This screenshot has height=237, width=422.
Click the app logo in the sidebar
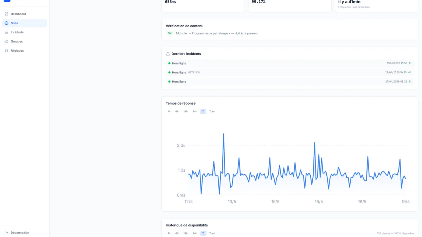pos(7,1)
